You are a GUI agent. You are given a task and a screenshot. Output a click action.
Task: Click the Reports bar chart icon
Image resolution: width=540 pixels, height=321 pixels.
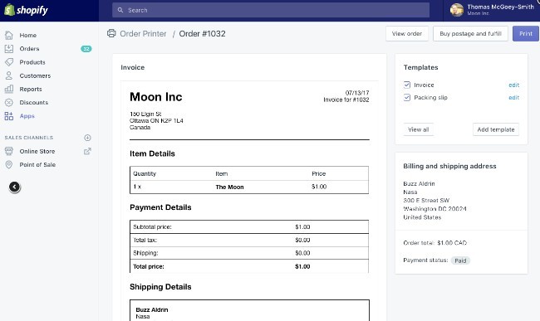9,89
